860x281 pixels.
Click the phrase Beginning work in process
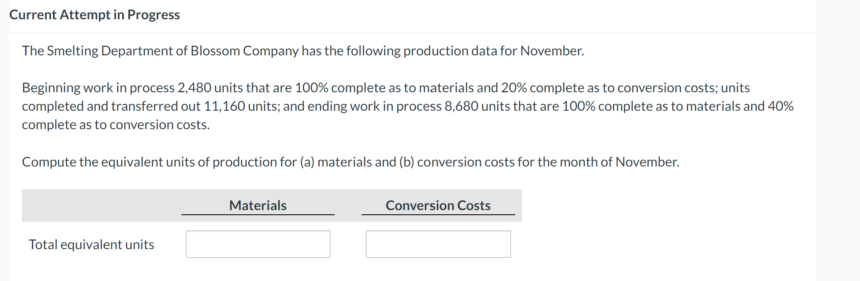pyautogui.click(x=98, y=88)
